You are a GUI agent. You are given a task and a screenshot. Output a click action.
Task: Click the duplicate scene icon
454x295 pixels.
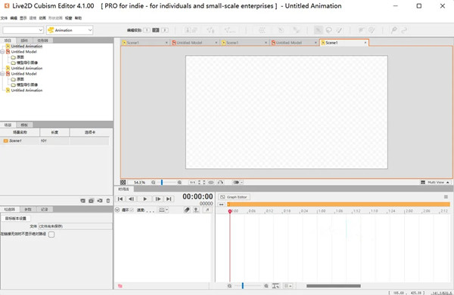click(x=92, y=201)
